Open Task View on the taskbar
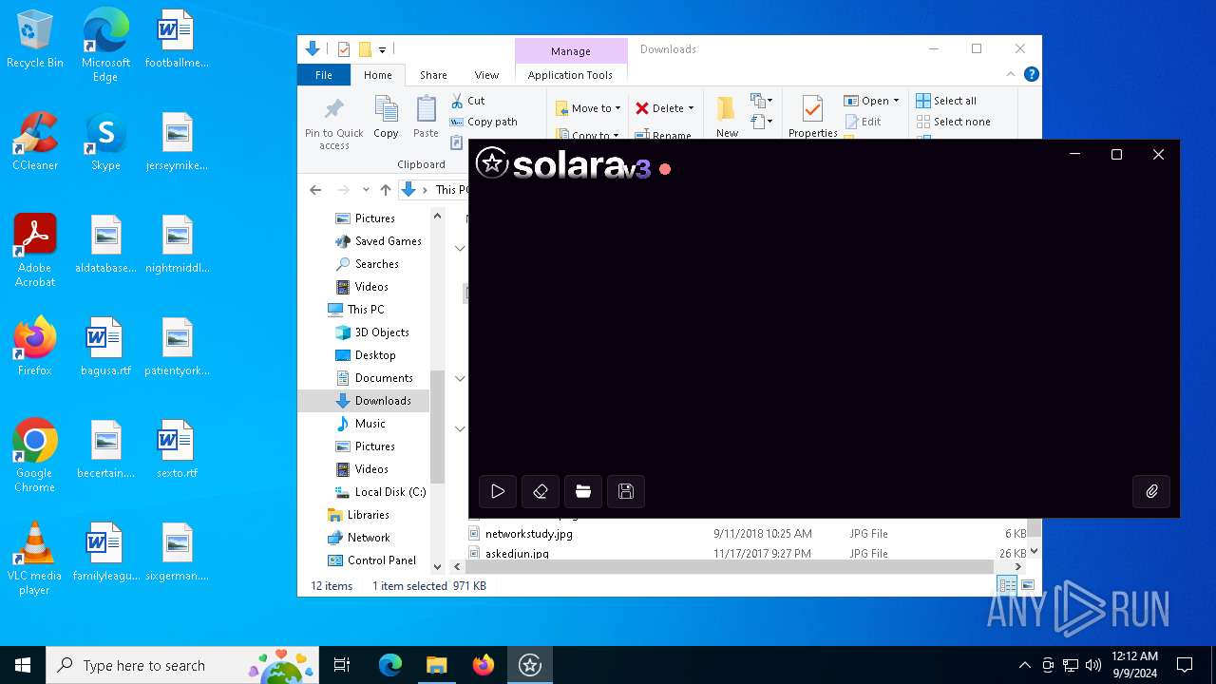Image resolution: width=1216 pixels, height=684 pixels. pos(342,665)
